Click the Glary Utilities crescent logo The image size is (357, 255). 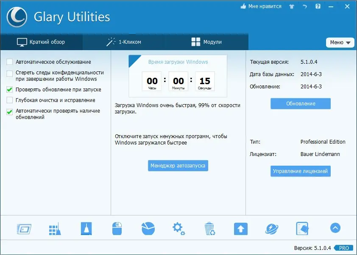click(17, 17)
